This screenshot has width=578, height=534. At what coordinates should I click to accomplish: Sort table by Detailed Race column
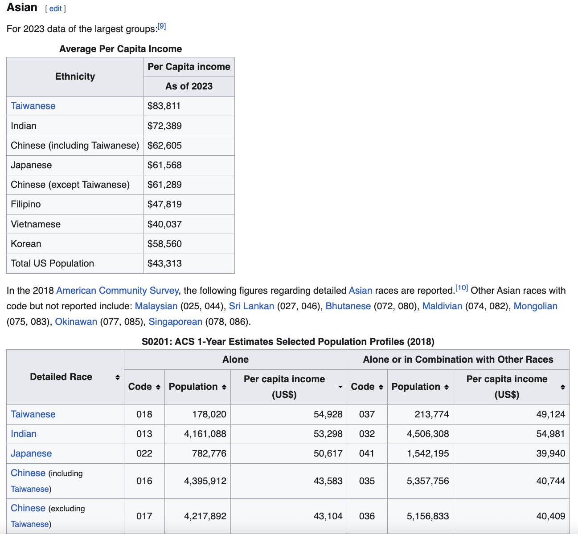117,377
